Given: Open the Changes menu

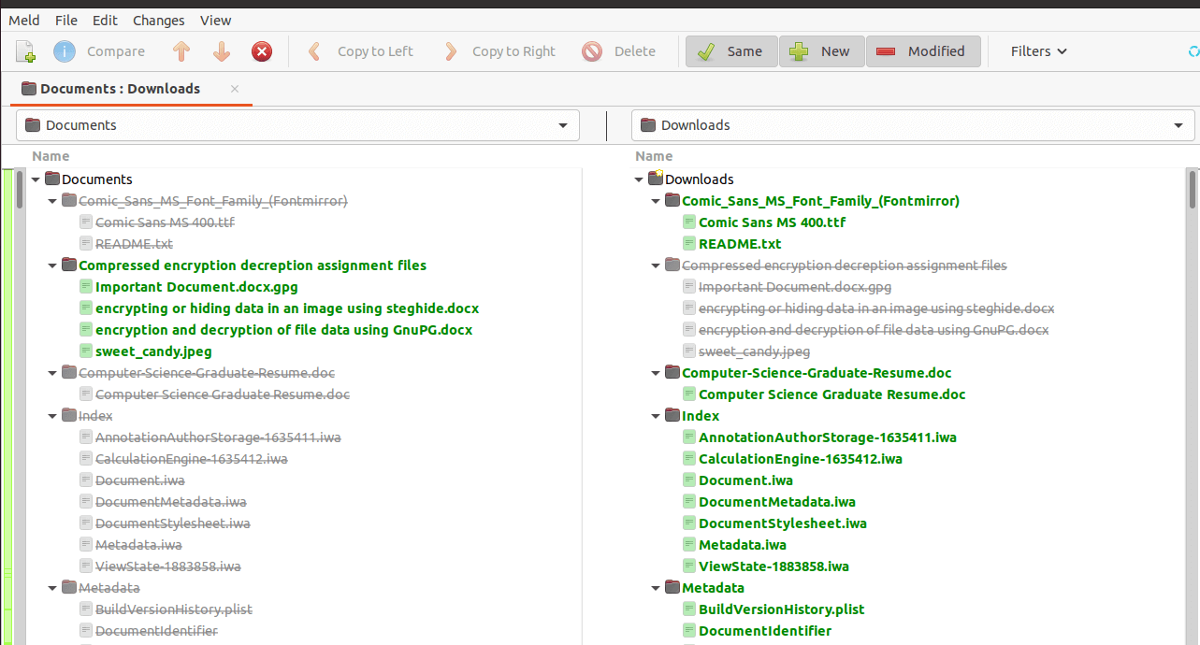Looking at the screenshot, I should click(x=159, y=20).
